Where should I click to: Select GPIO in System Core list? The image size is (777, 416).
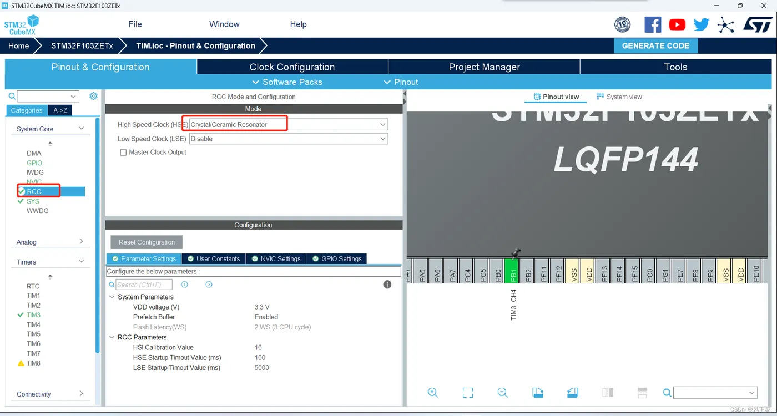click(x=34, y=163)
